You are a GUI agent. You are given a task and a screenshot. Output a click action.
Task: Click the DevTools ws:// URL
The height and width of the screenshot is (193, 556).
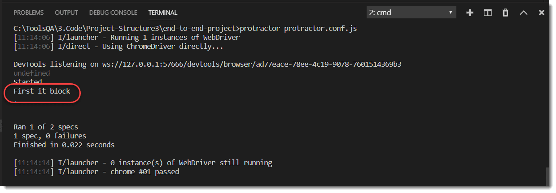pos(250,64)
